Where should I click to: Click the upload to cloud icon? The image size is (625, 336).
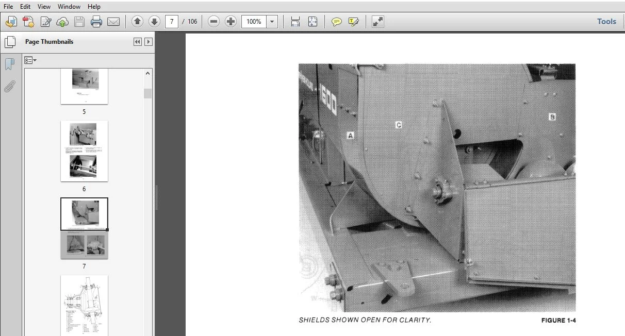62,22
